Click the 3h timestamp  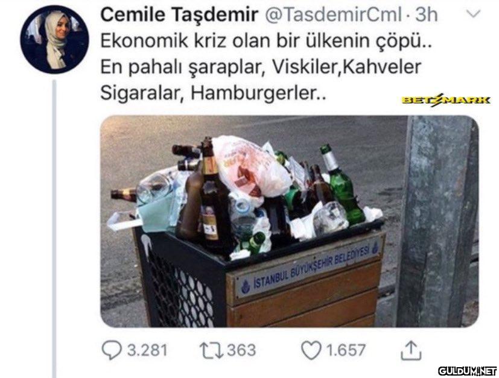[427, 15]
